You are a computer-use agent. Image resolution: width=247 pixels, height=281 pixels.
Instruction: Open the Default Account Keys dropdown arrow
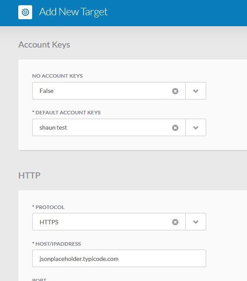(196, 127)
